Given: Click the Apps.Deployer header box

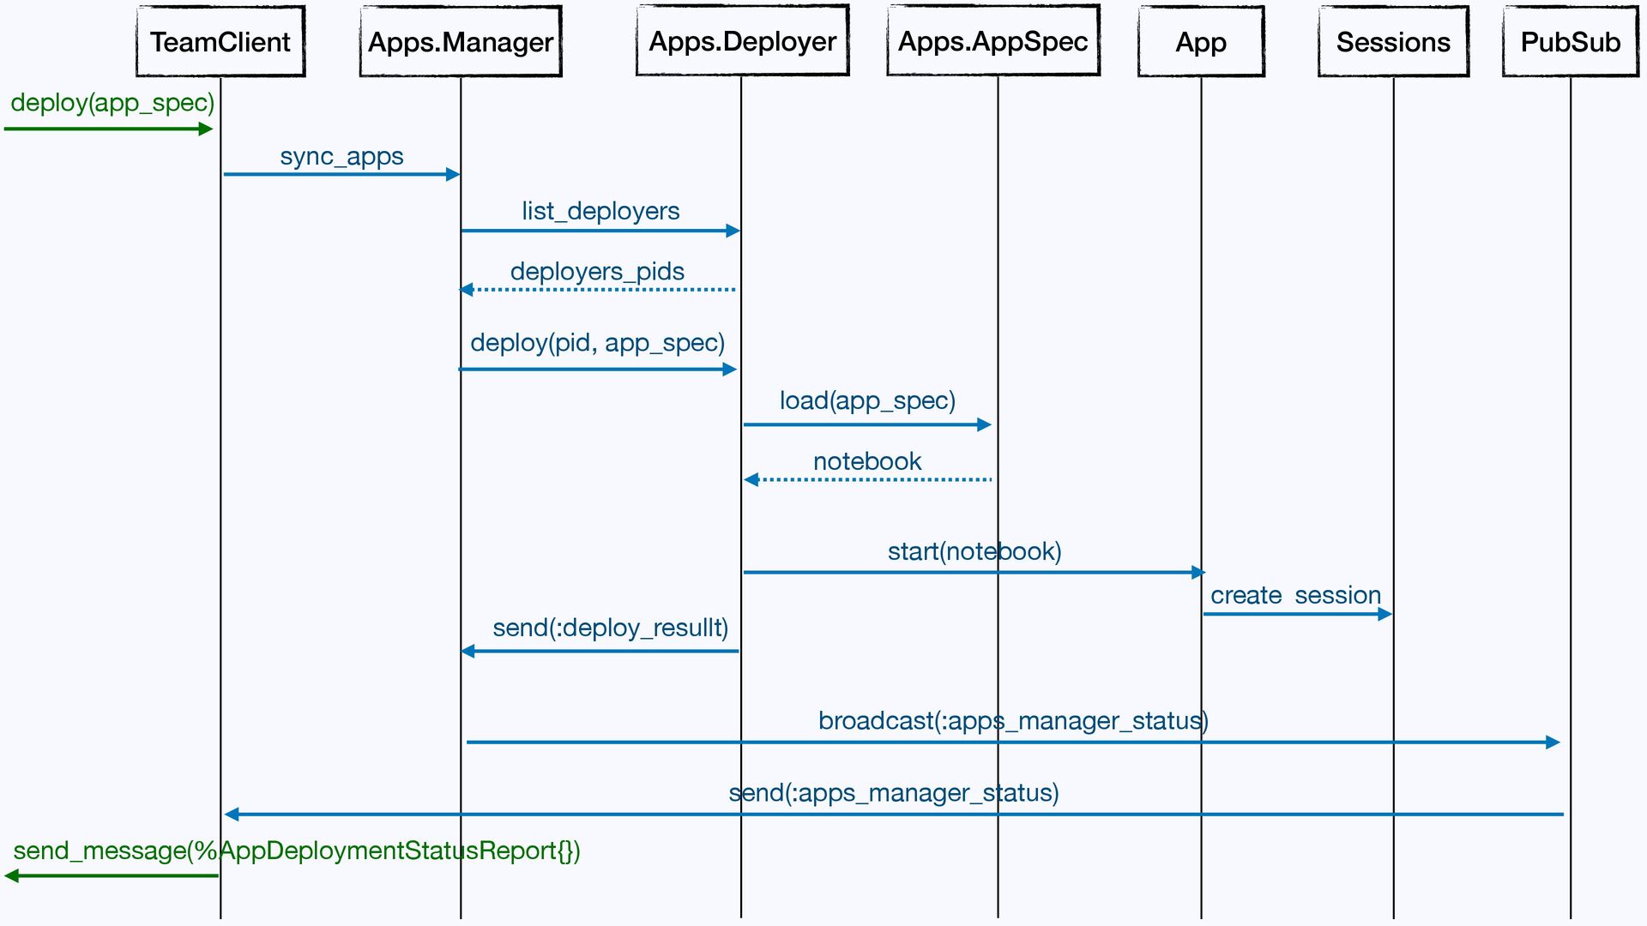Looking at the screenshot, I should click(x=742, y=41).
